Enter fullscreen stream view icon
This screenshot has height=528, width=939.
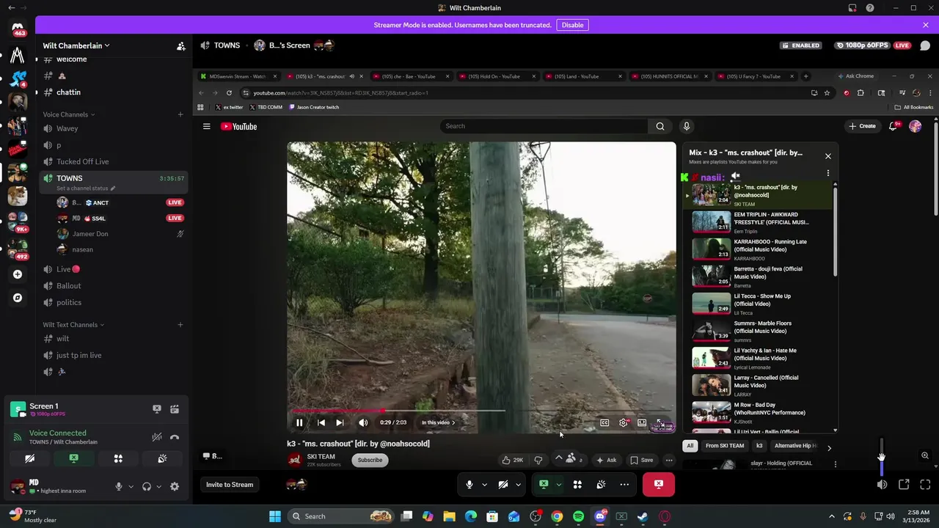click(x=925, y=485)
